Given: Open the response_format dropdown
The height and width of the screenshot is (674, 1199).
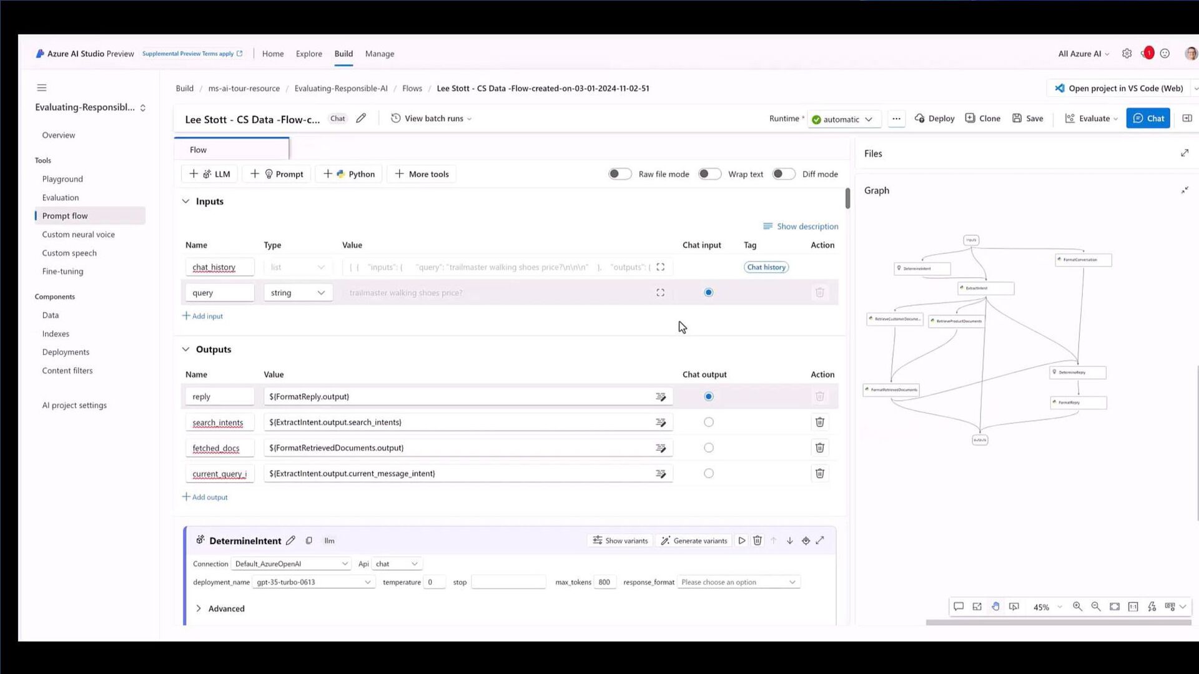Looking at the screenshot, I should pos(738,582).
